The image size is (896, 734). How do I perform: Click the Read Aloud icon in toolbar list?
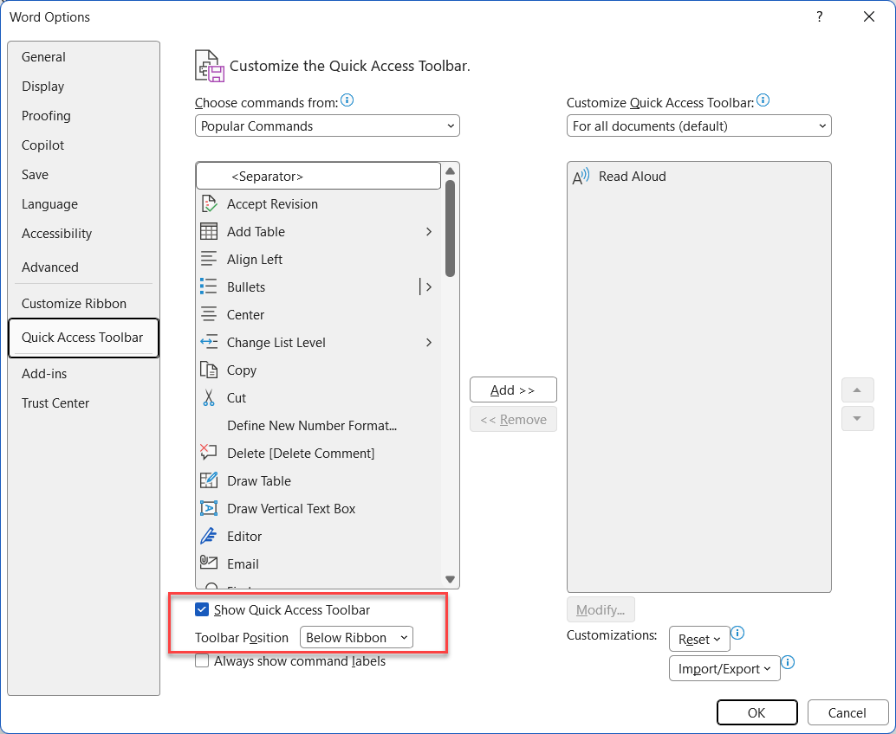click(x=581, y=177)
